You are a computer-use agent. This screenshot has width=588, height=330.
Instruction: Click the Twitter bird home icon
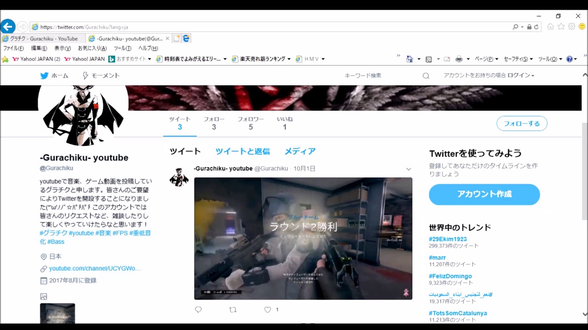coord(45,76)
